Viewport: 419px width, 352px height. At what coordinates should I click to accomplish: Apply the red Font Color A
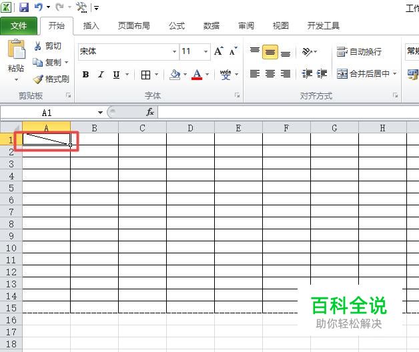(x=197, y=75)
